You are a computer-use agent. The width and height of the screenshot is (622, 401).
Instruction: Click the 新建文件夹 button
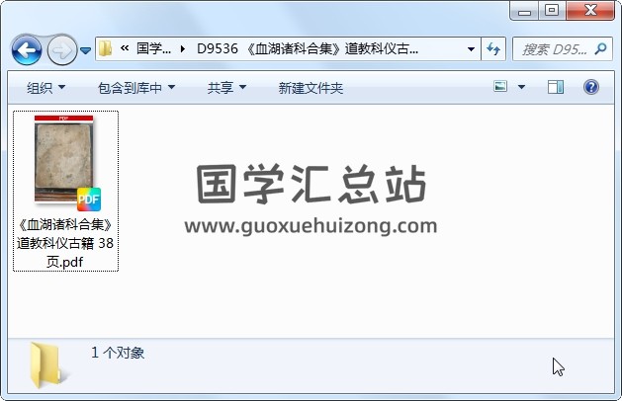click(311, 88)
